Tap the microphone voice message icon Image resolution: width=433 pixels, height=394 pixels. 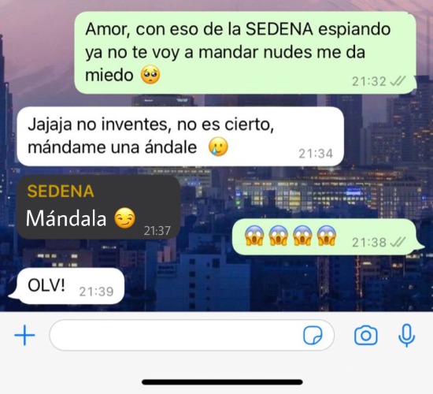point(406,336)
